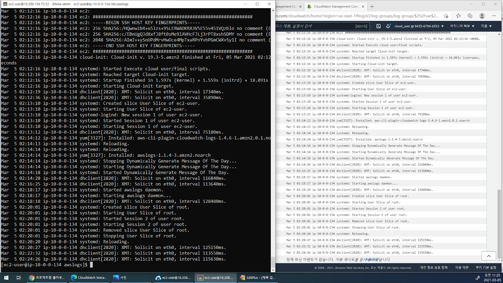
Task: Open AWS CloudShell icon in console header
Action: pyautogui.click(x=379, y=26)
